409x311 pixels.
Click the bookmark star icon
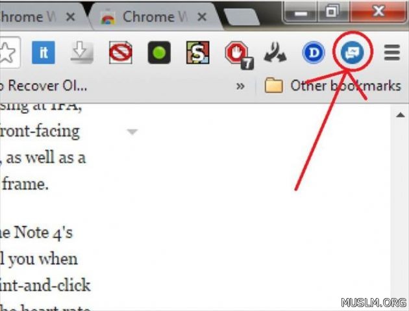[x=7, y=53]
